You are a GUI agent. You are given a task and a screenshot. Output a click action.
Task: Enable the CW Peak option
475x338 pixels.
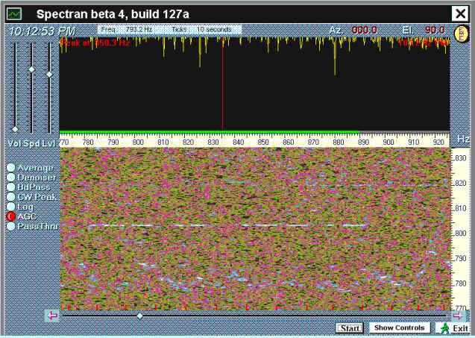pos(11,196)
